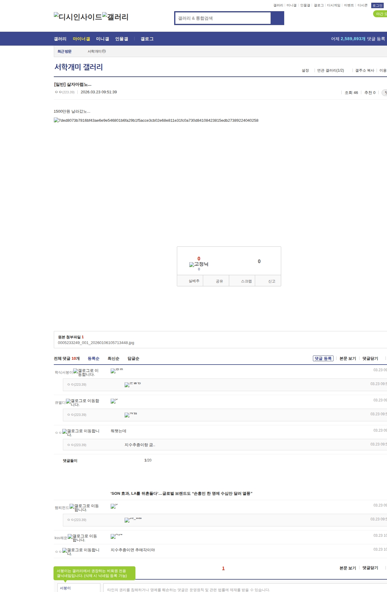This screenshot has height=592, width=387.
Task: Expand the 연관 갤러리(1/2) list
Action: [x=330, y=70]
